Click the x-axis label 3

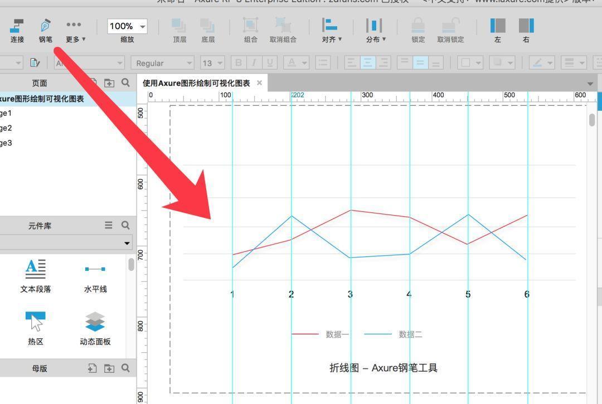(x=349, y=294)
